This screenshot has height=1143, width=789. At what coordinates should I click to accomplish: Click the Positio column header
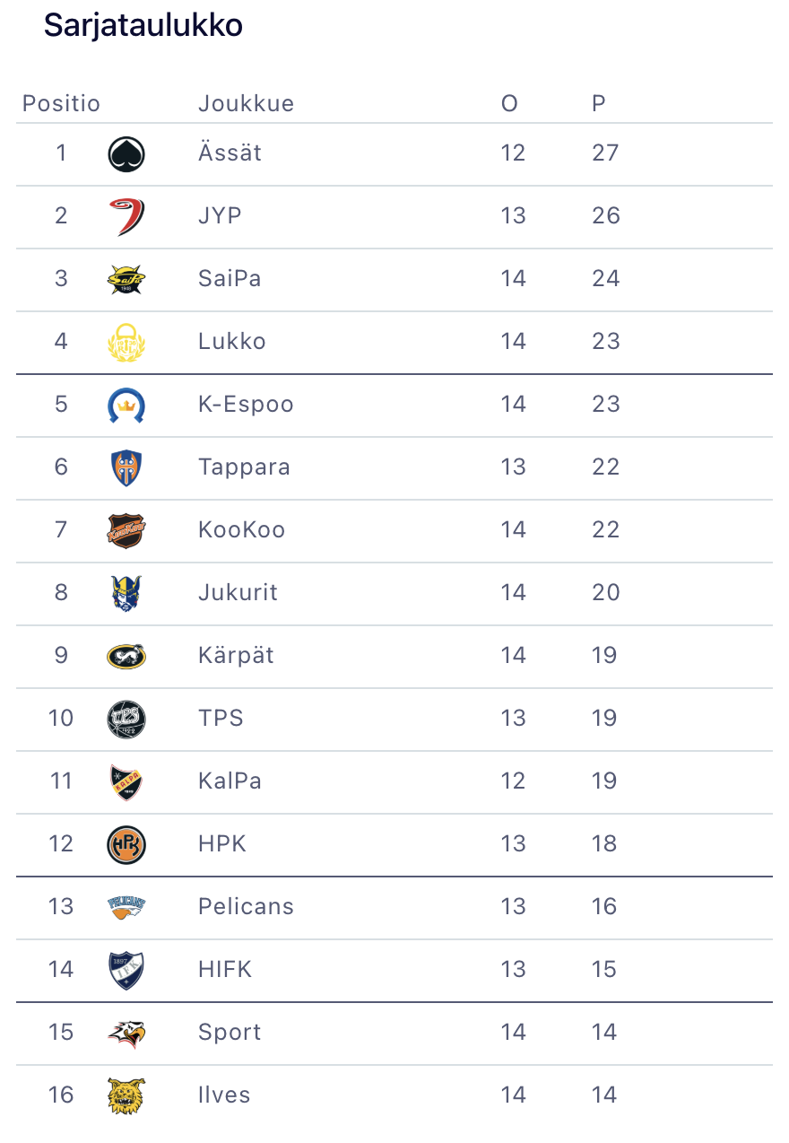[61, 103]
